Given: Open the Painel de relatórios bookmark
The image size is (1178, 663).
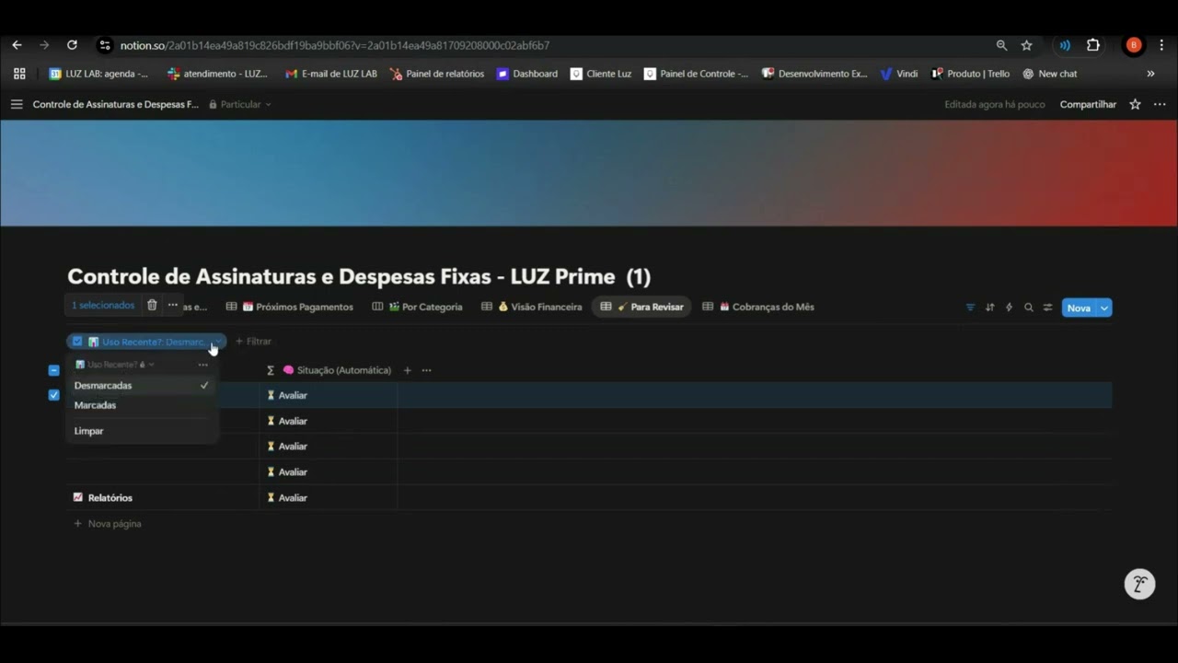Looking at the screenshot, I should click(x=437, y=74).
